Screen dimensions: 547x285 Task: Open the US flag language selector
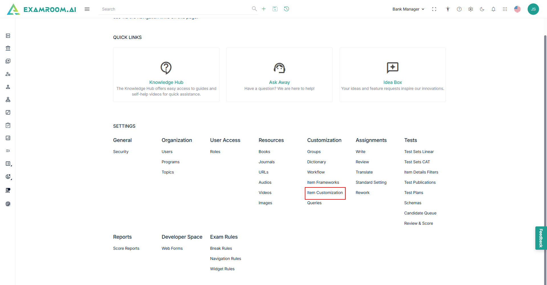tap(517, 9)
